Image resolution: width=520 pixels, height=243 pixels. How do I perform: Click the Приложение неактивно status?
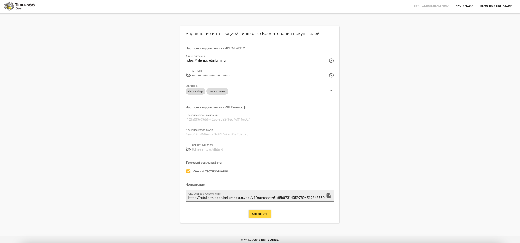(x=431, y=6)
